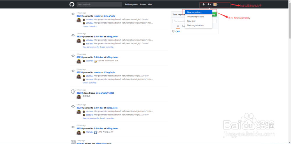
Task: Click '2 more commits »' link
Action: tap(90, 83)
